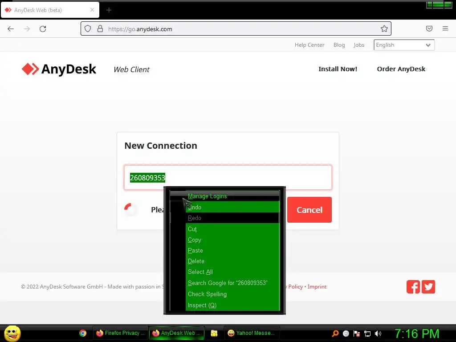
Task: Open the tracking protection shield icon
Action: point(88,28)
